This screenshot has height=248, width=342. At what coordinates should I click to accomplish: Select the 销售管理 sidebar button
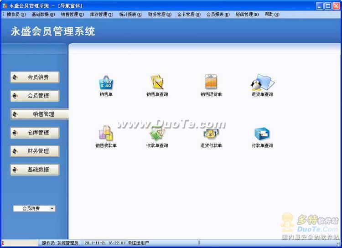[39, 114]
